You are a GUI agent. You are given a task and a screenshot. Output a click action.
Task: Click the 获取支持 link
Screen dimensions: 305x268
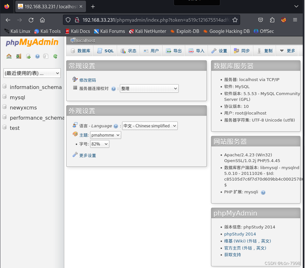232,255
